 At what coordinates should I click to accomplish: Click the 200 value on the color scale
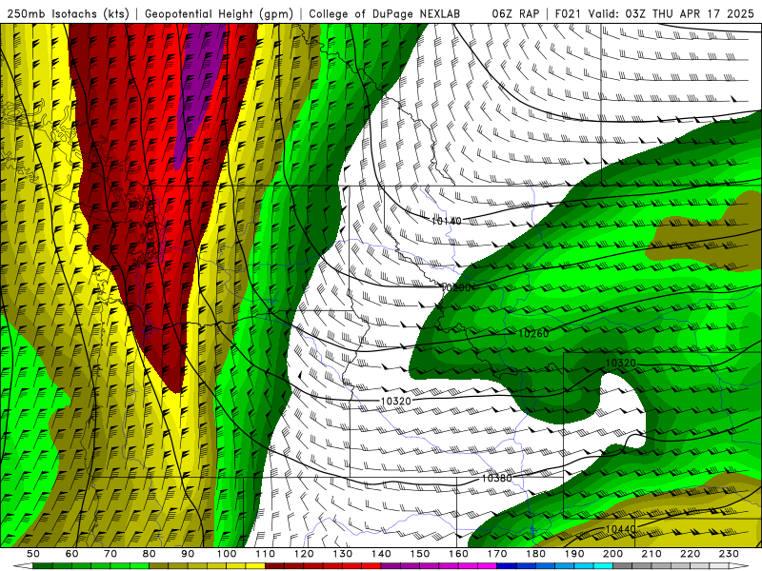(x=612, y=554)
